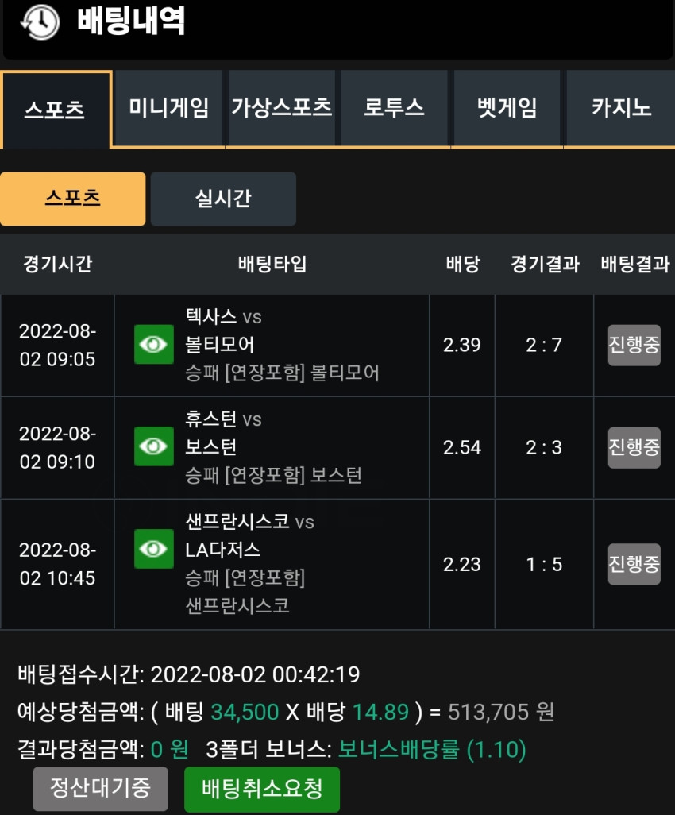
Task: Switch to the 가상스포츠 tab
Action: tap(282, 108)
